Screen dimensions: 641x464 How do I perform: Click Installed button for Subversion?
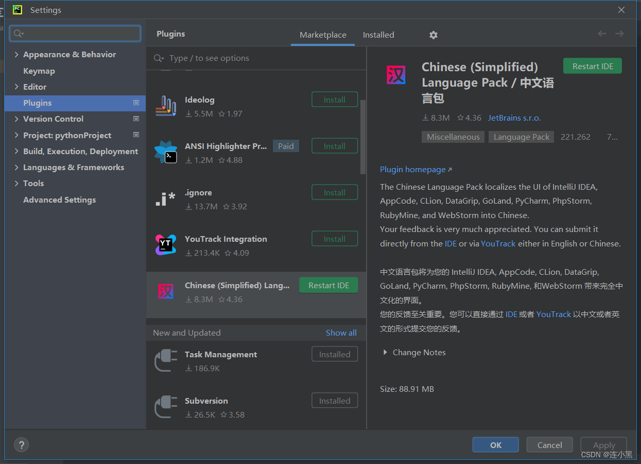(x=335, y=401)
